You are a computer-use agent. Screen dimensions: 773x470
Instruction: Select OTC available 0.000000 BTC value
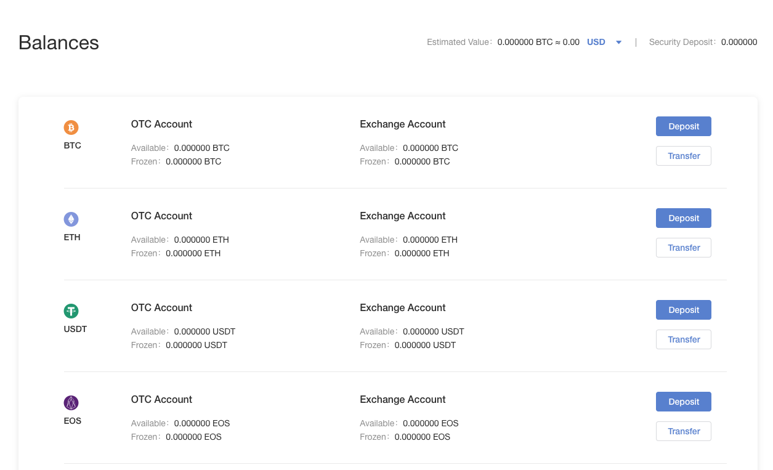tap(202, 148)
